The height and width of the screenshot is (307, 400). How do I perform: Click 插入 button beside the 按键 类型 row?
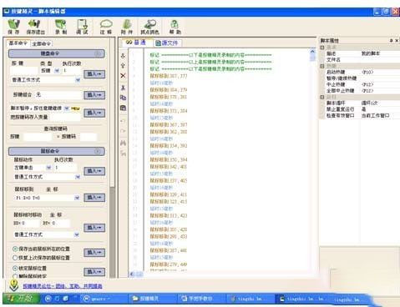[94, 74]
